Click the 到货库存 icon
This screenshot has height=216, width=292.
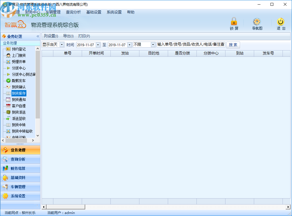[x=8, y=93]
